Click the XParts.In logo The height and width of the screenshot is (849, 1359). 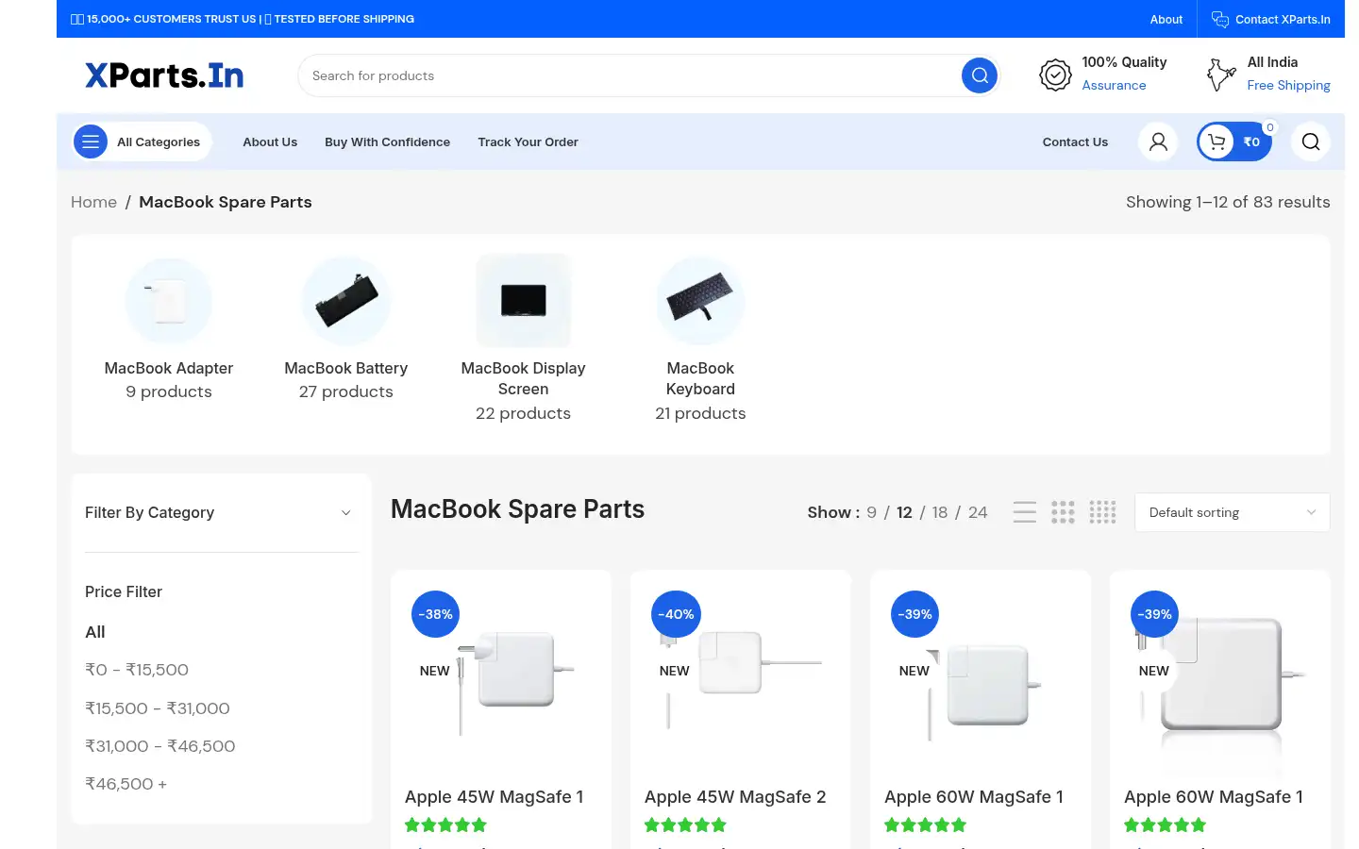pyautogui.click(x=164, y=75)
